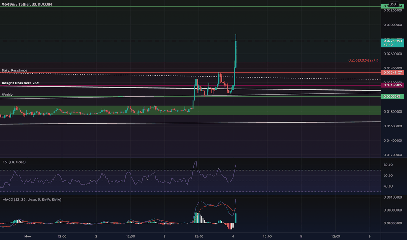Click the candle countdown timer 15:19
Viewport: 407px width, 240px height.
click(x=388, y=45)
